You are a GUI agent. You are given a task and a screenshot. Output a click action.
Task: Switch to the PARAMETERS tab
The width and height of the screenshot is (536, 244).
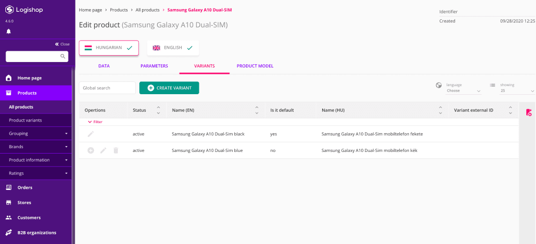(154, 66)
